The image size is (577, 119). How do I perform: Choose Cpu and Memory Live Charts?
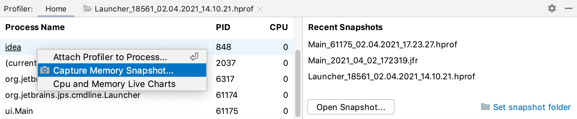point(122,84)
